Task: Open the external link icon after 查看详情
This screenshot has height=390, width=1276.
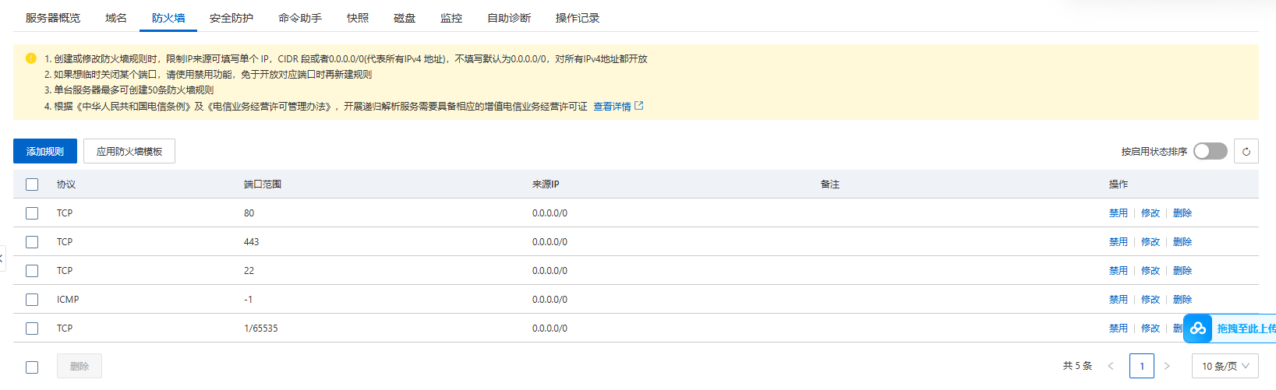Action: coord(639,106)
